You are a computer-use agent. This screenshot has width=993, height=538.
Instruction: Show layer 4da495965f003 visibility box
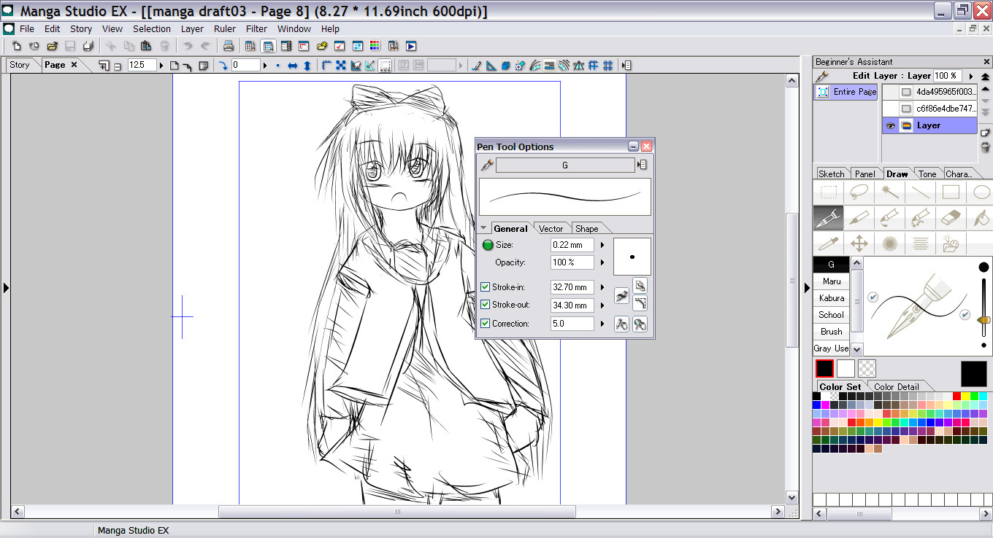click(890, 92)
